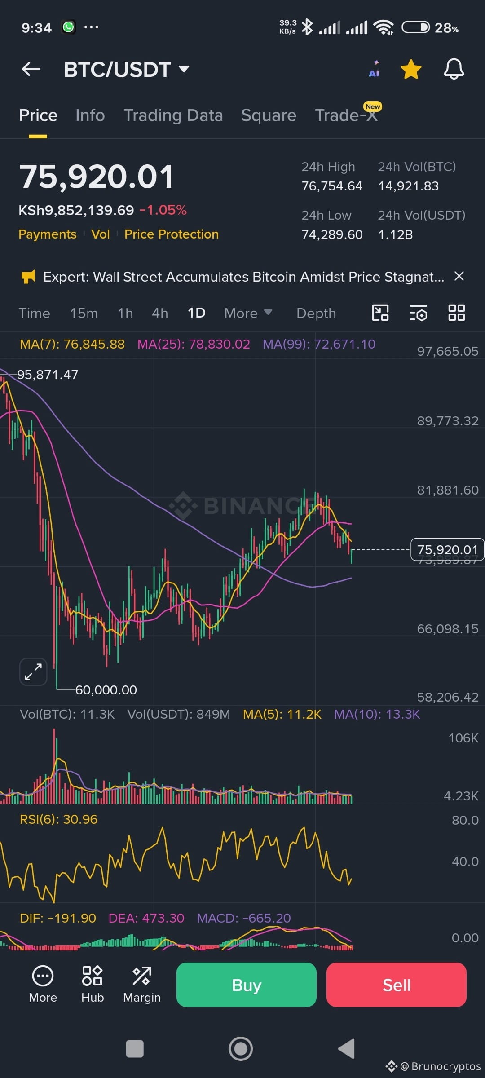The image size is (485, 1078).
Task: Tap the 24h High value 76,754.64
Action: coord(332,186)
